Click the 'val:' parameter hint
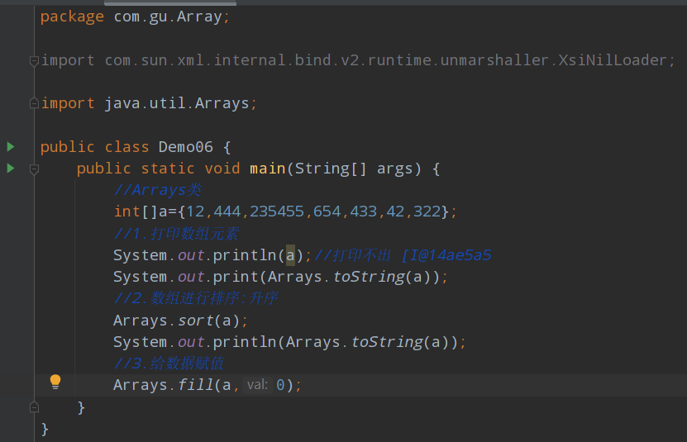The width and height of the screenshot is (687, 442). tap(257, 385)
